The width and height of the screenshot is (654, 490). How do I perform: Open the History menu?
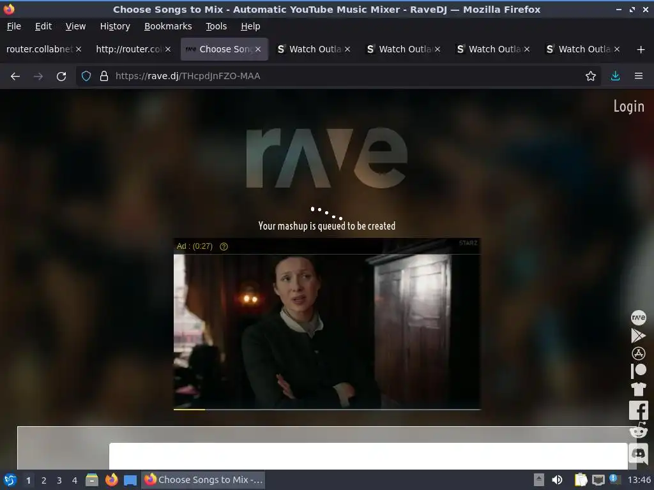click(x=115, y=26)
